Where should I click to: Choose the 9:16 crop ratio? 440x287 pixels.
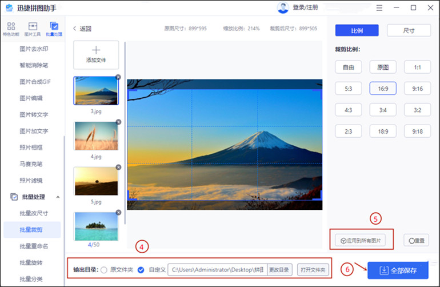(x=417, y=89)
